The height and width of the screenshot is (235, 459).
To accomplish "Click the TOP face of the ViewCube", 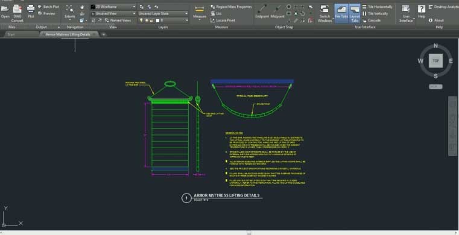I will coord(436,61).
